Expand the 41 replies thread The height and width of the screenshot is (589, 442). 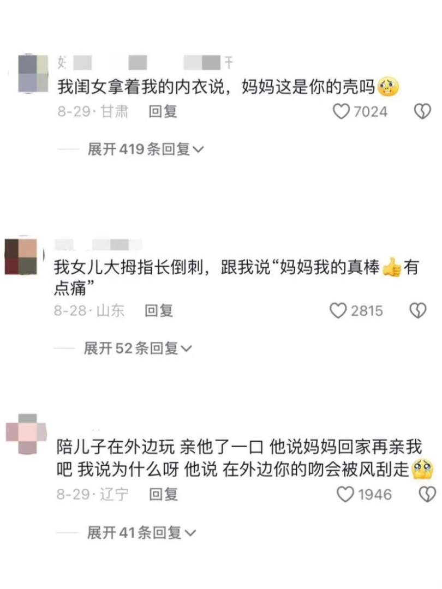pyautogui.click(x=141, y=532)
